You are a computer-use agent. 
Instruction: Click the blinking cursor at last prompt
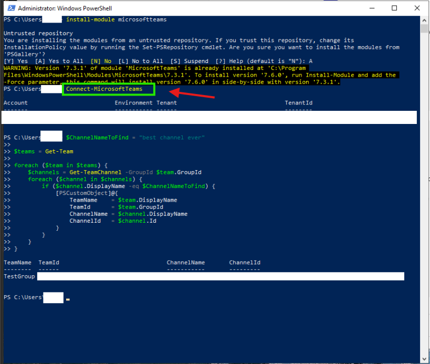(68, 299)
